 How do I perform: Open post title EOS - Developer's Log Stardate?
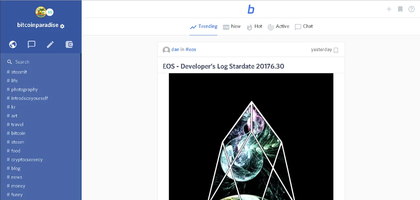[223, 66]
